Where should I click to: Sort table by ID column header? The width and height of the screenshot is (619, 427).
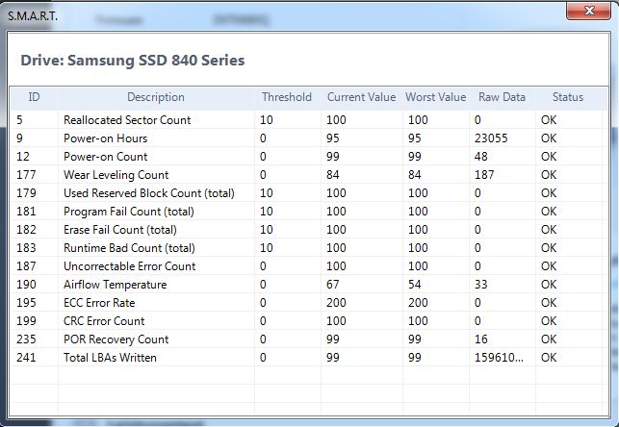tap(34, 97)
